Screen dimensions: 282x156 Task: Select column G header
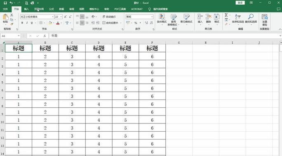(x=179, y=43)
